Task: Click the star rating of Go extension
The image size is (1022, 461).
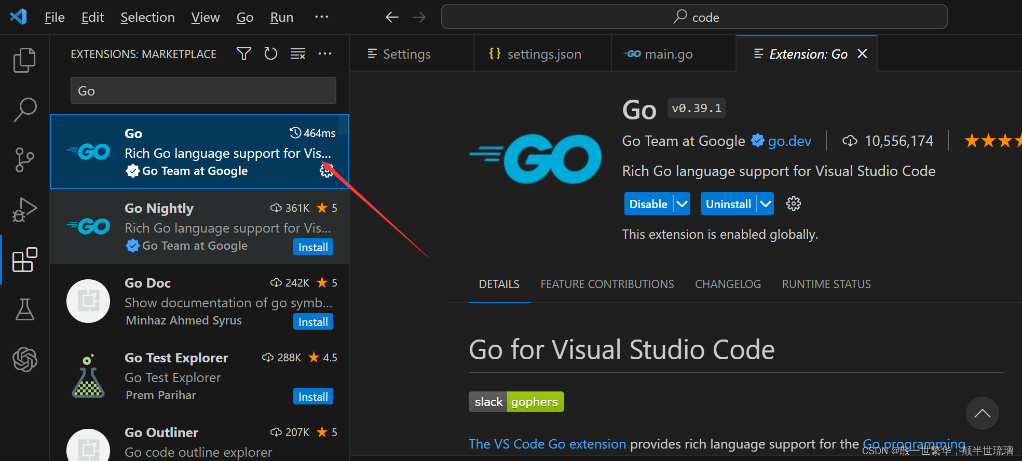Action: click(x=992, y=141)
